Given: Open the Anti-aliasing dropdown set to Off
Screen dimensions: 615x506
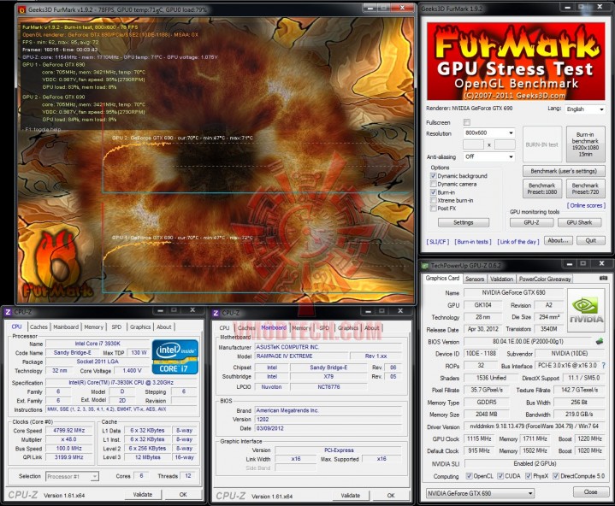Looking at the screenshot, I should point(488,156).
